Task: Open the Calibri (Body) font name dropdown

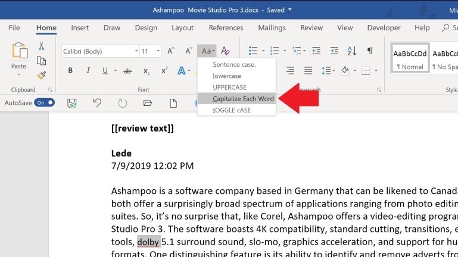Action: (x=136, y=51)
